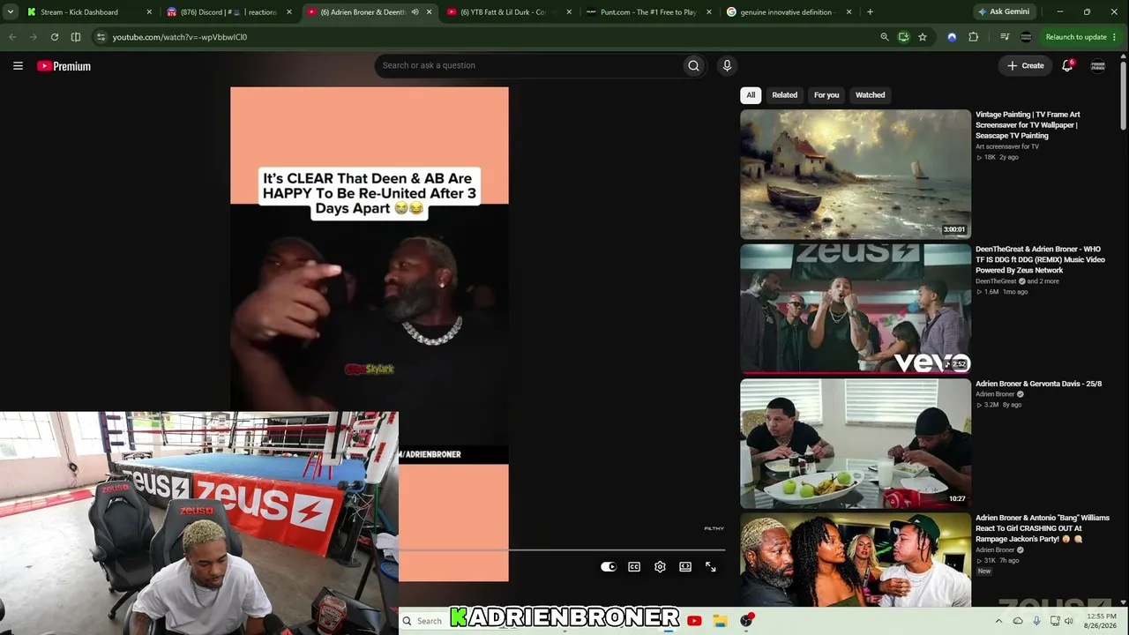Show hidden system tray icons
The width and height of the screenshot is (1129, 635).
coord(998,621)
